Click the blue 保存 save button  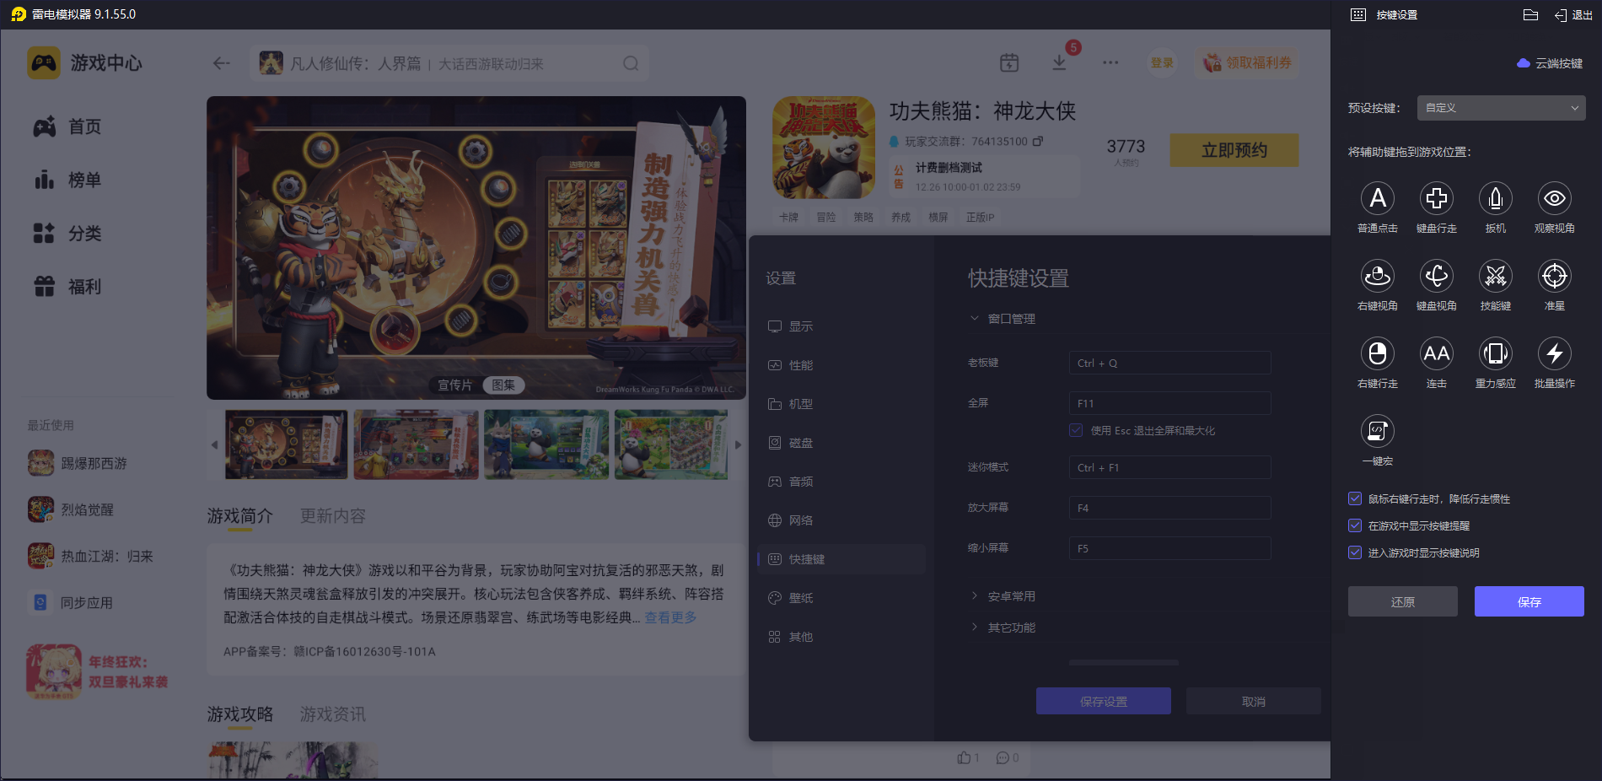(x=1529, y=601)
